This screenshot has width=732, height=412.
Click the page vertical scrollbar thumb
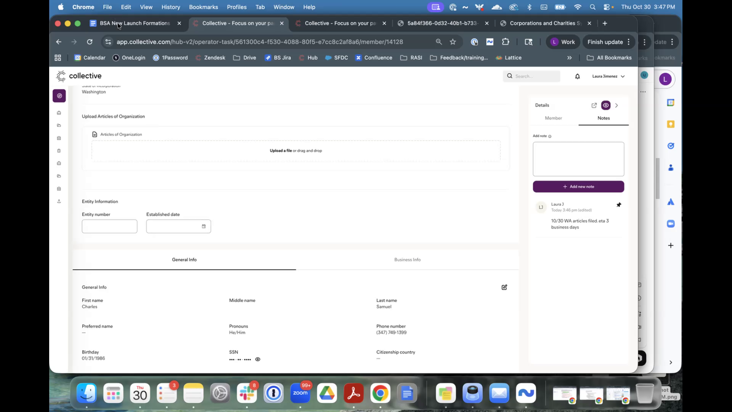[x=657, y=179]
